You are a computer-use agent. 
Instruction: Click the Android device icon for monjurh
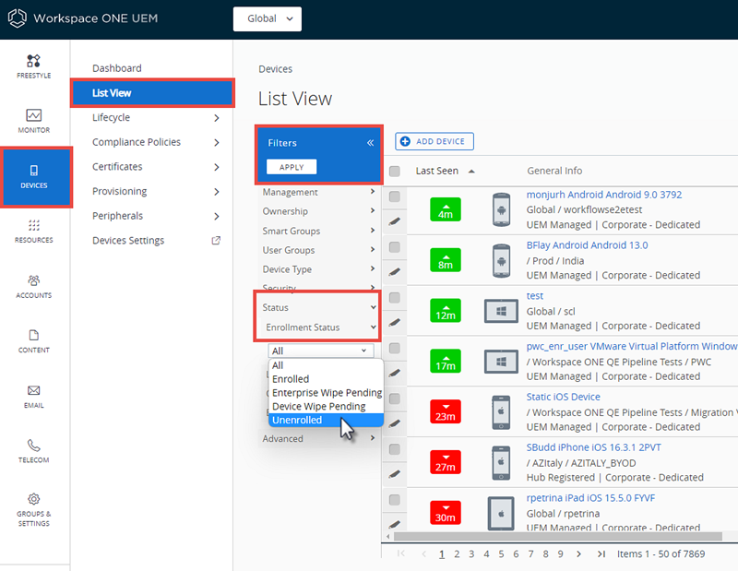coord(501,209)
